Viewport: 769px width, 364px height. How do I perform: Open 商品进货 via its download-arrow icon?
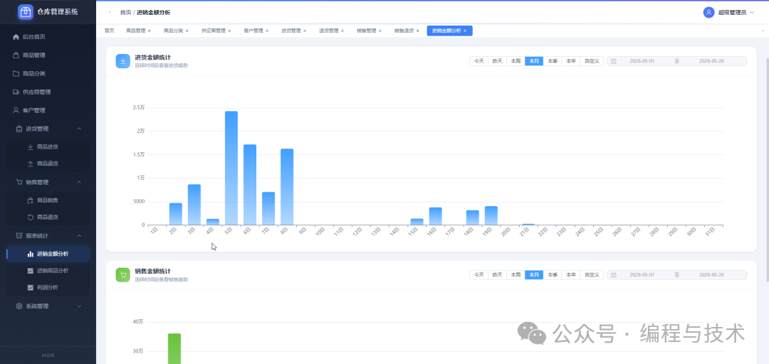[31, 146]
